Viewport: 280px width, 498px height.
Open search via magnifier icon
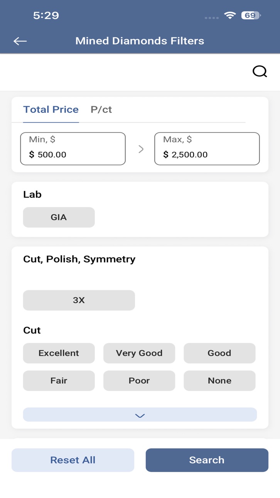pyautogui.click(x=260, y=71)
